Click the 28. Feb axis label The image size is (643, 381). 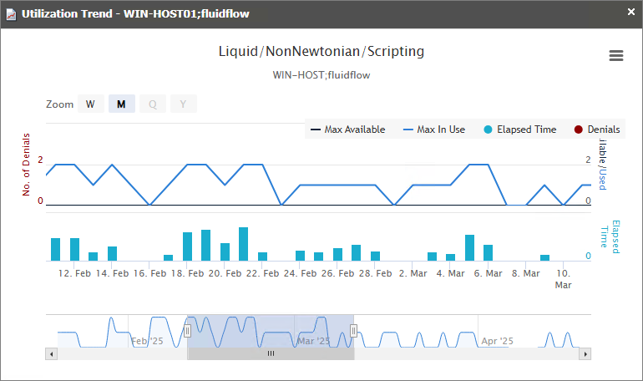pos(375,273)
